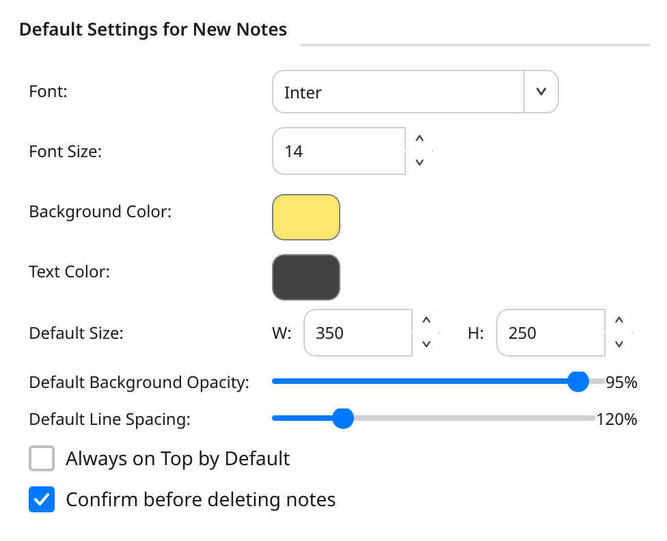This screenshot has width=667, height=541.
Task: Increase default height using up arrow
Action: (619, 320)
